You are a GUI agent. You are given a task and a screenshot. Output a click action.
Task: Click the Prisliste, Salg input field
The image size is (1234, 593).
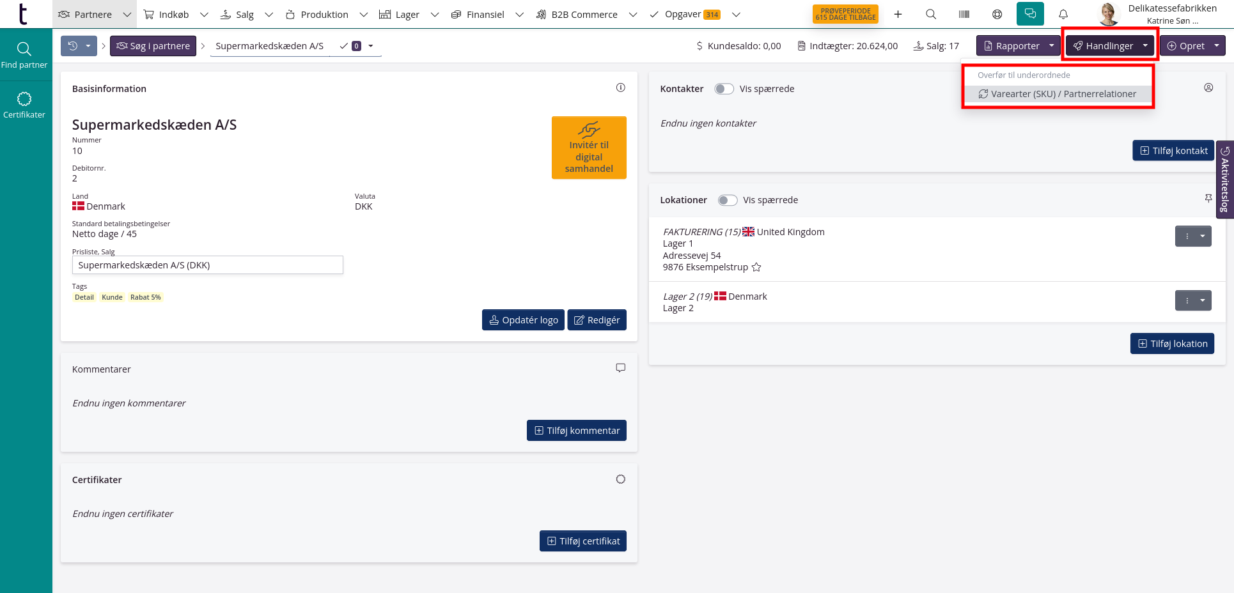[x=207, y=265]
